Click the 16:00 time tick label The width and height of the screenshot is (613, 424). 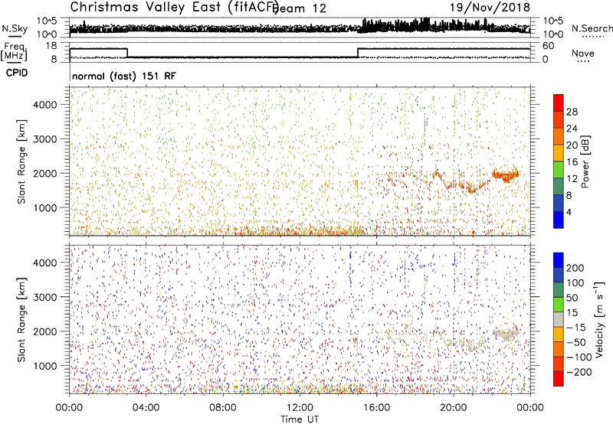pyautogui.click(x=376, y=408)
